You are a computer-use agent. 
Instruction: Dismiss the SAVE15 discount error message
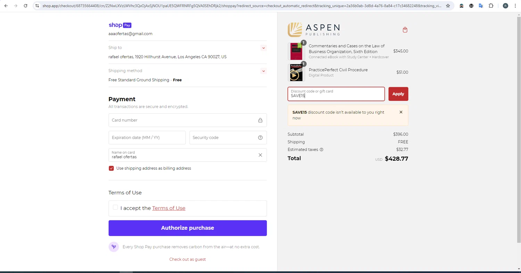401,112
